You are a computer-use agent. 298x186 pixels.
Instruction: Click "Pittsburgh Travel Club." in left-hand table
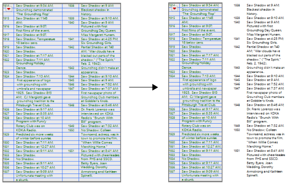[x=33, y=105]
